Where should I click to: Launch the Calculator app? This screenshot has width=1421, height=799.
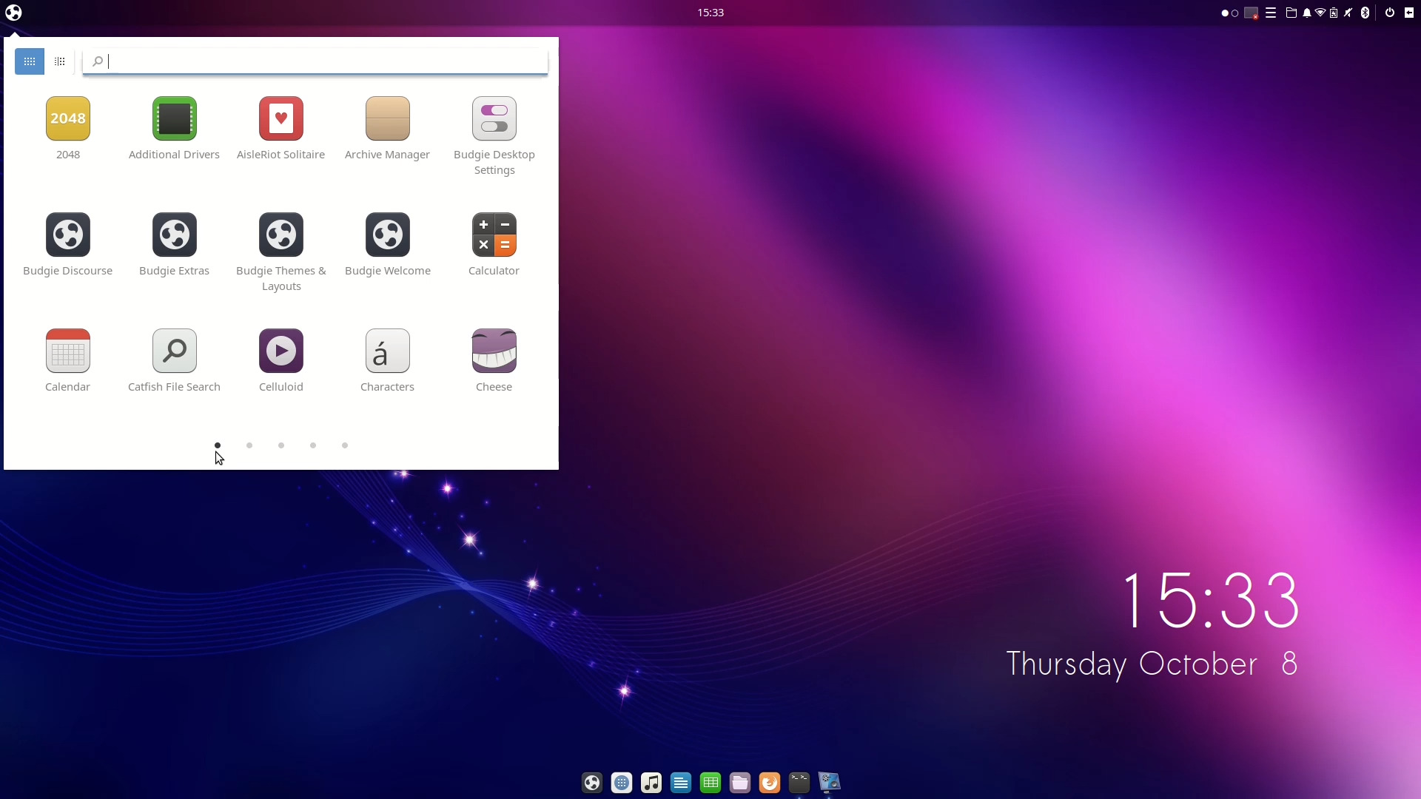coord(494,235)
